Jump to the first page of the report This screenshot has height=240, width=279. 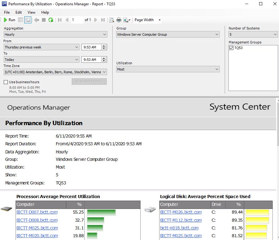click(60, 20)
